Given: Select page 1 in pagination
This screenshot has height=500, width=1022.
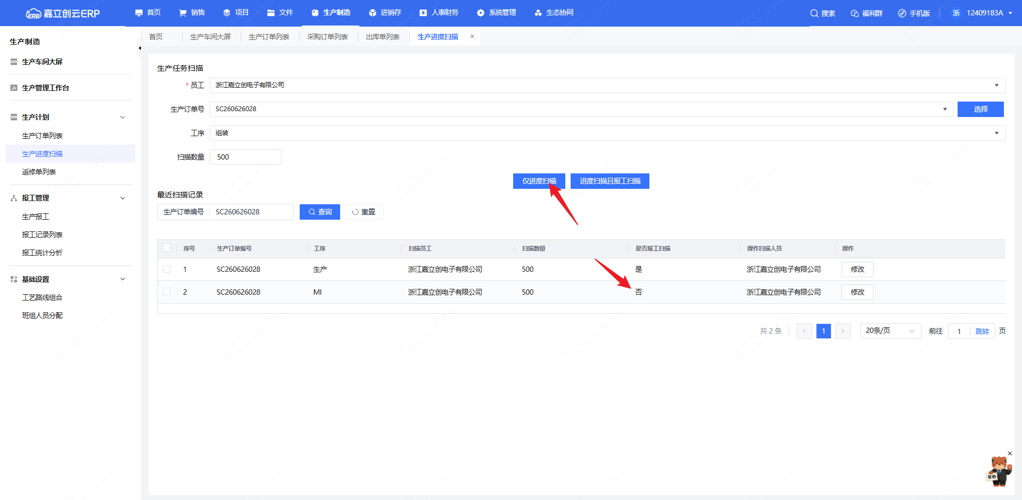Looking at the screenshot, I should 823,331.
